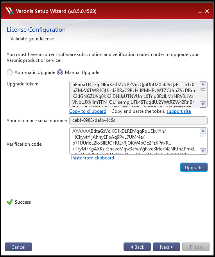Image resolution: width=215 pixels, height=257 pixels.
Task: Click the Verification code scrollbar thumb
Action: click(x=203, y=136)
